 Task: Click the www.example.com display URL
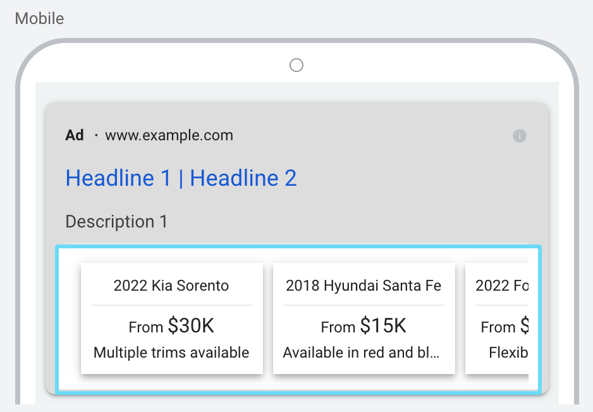click(x=169, y=135)
